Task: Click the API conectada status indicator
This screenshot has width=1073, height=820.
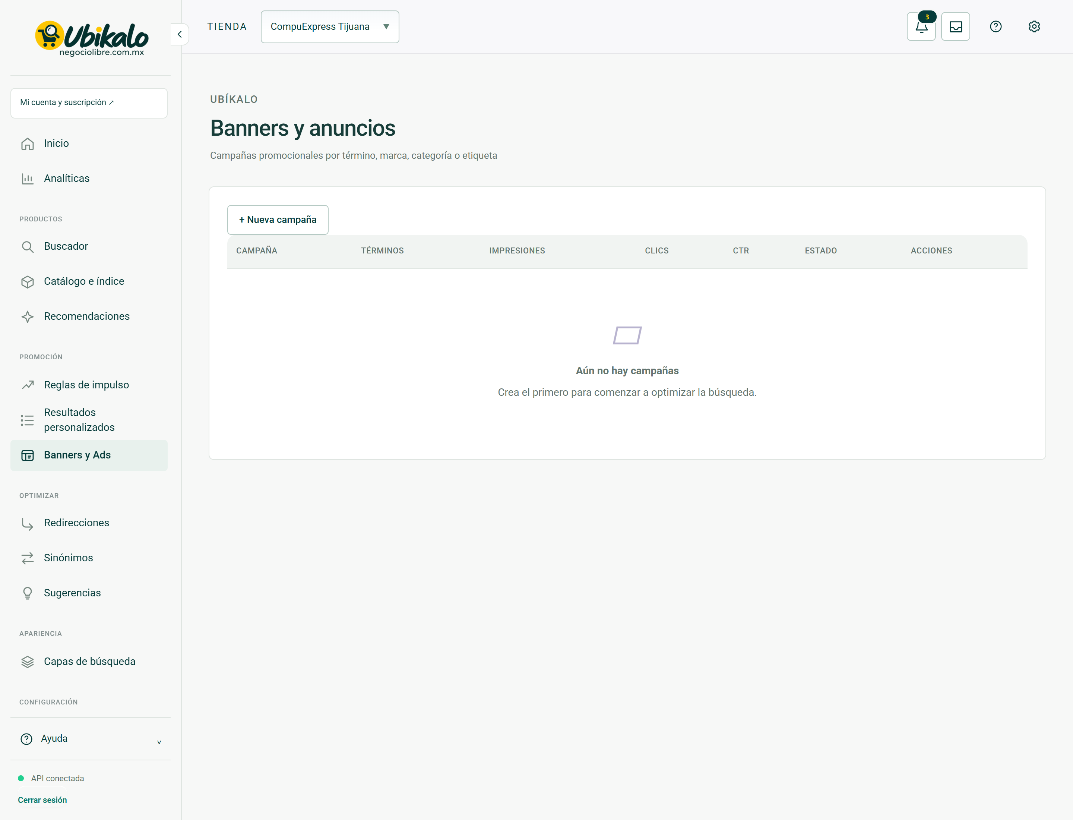Action: point(51,779)
